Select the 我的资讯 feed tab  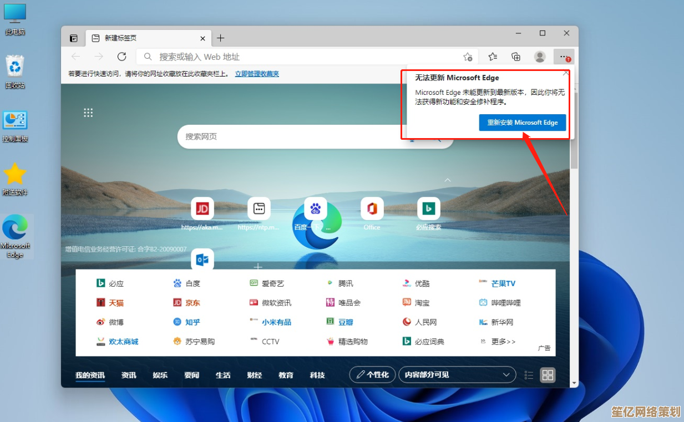(90, 375)
